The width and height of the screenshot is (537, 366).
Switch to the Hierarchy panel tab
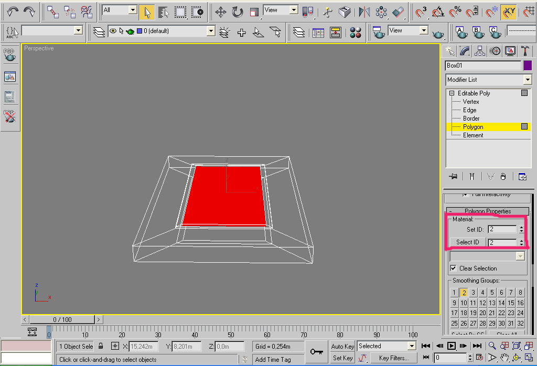tap(479, 51)
